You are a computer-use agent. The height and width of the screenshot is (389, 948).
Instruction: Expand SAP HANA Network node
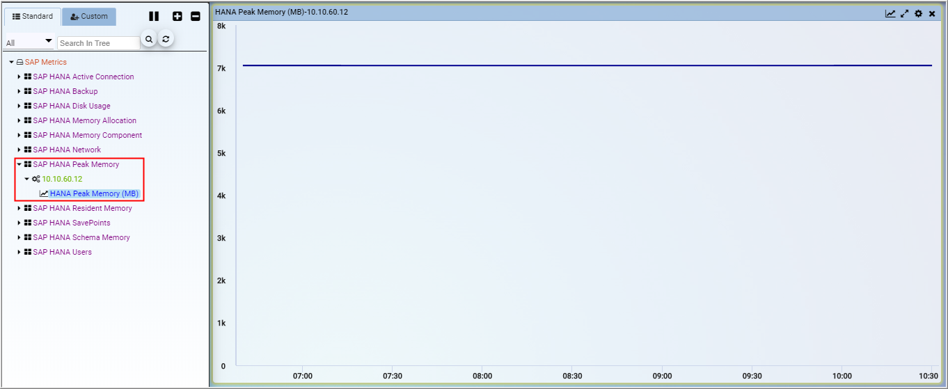pos(19,150)
